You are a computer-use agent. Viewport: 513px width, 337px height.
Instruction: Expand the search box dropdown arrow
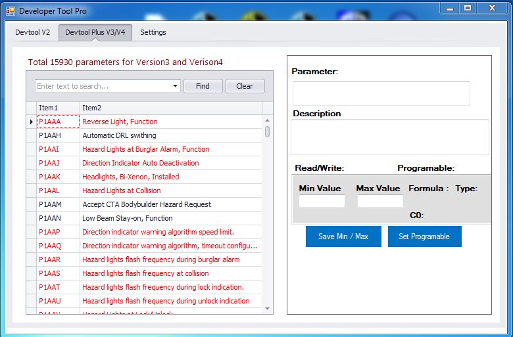pyautogui.click(x=176, y=86)
